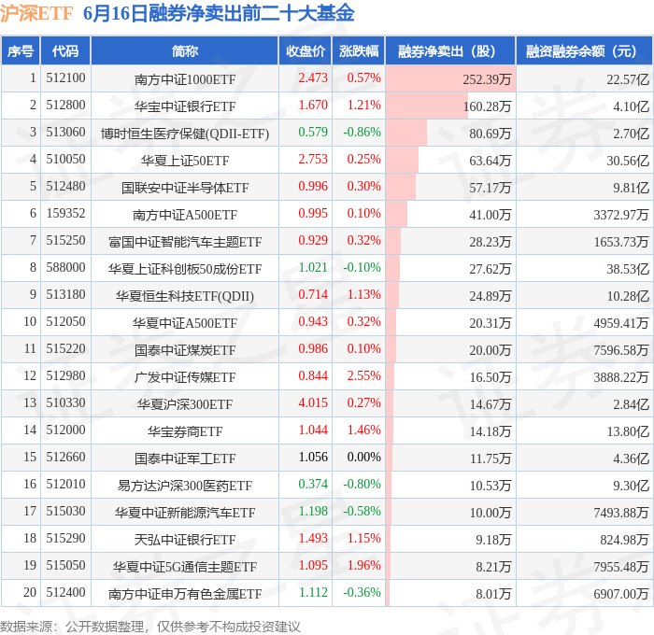Click the 收盘价 column header

click(306, 50)
